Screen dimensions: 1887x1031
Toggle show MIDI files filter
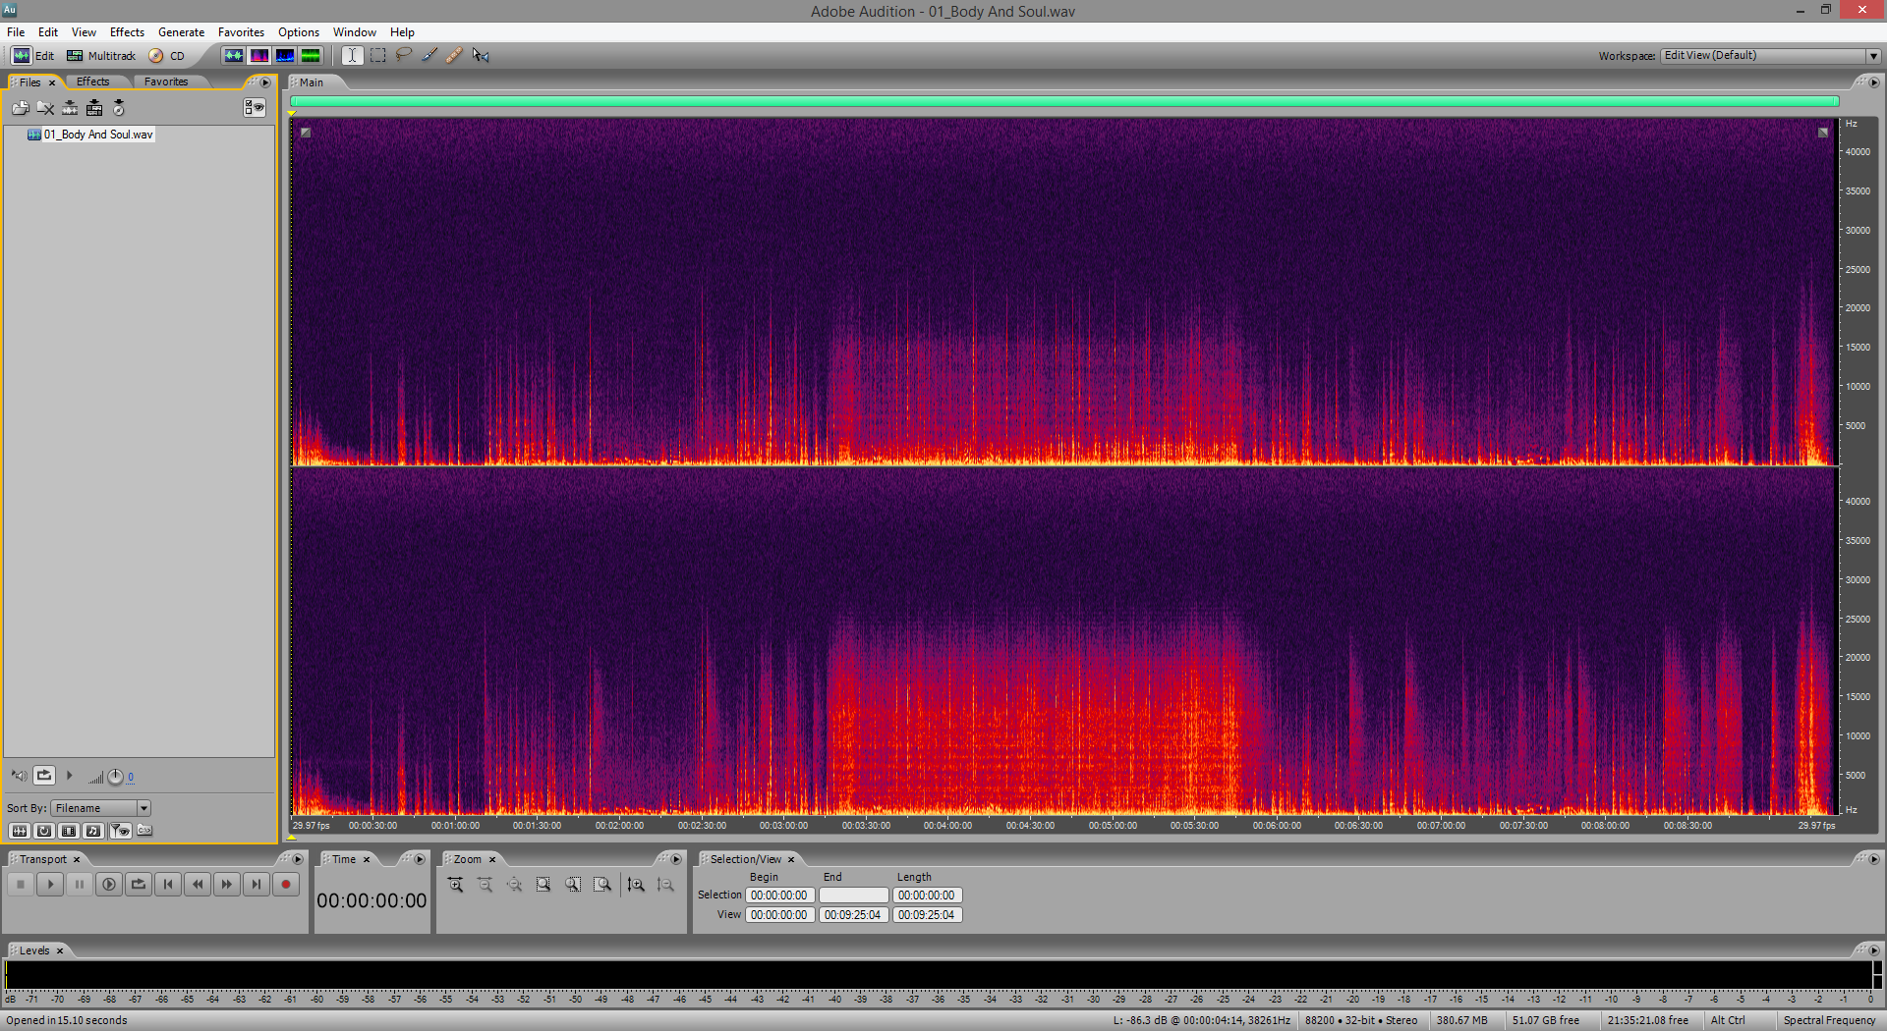[x=93, y=831]
